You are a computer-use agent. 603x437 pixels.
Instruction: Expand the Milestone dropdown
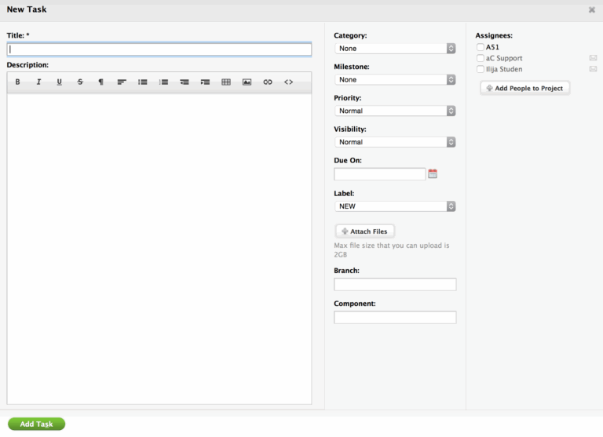(395, 79)
